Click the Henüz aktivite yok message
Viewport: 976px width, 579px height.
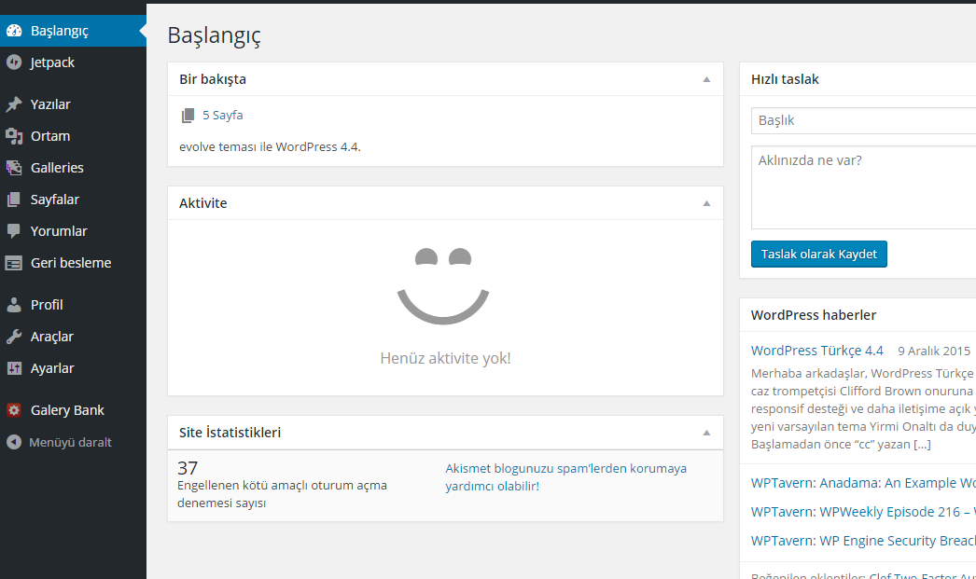coord(446,358)
